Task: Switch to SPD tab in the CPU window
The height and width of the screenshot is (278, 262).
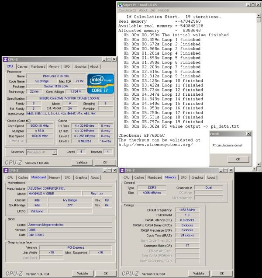Action: (x=67, y=66)
